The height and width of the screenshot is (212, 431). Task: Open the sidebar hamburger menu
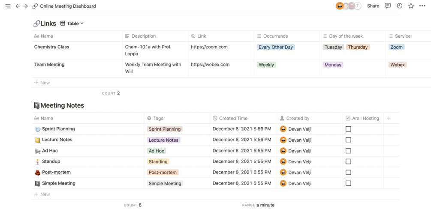pos(8,6)
